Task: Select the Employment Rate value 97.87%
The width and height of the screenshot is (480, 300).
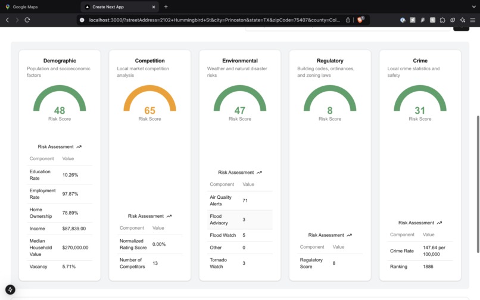Action: pyautogui.click(x=70, y=194)
